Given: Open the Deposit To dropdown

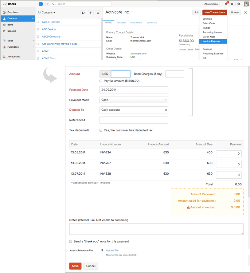Looking at the screenshot, I should [x=134, y=110].
